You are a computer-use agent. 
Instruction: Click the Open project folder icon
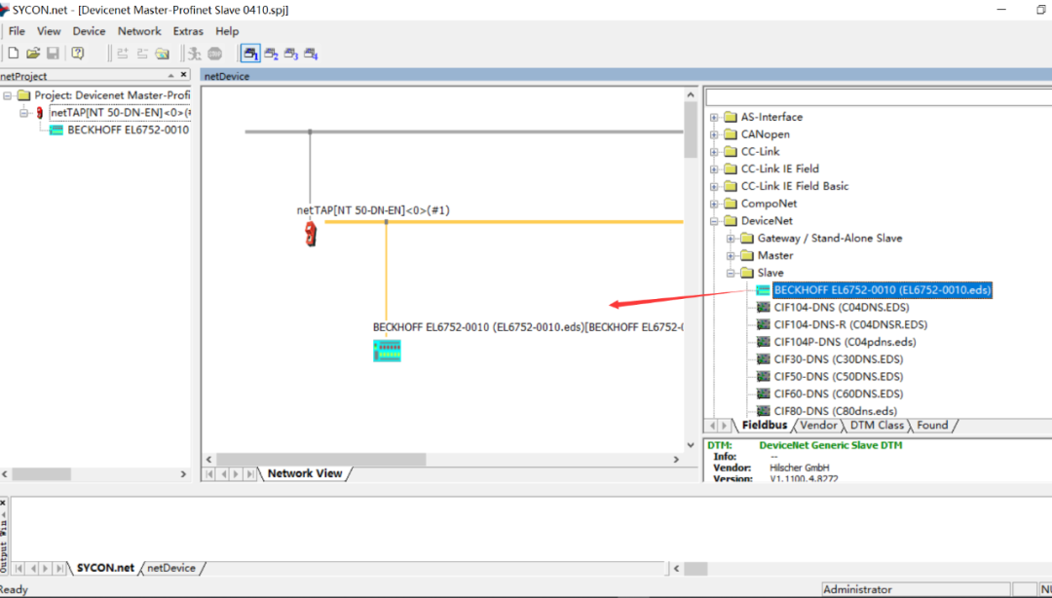(x=33, y=53)
